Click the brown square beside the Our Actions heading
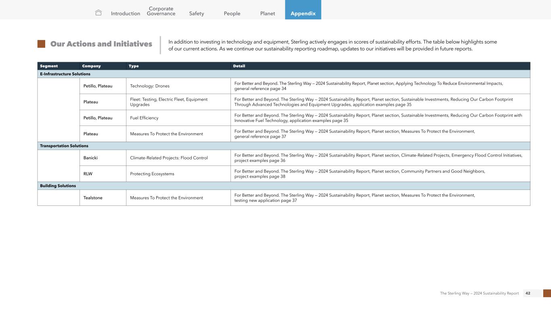Image resolution: width=551 pixels, height=310 pixels. pyautogui.click(x=41, y=44)
